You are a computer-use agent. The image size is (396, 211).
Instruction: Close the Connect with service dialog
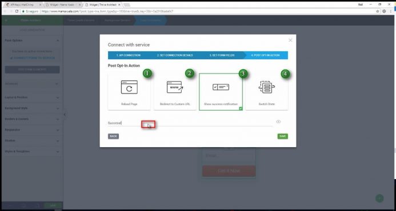(290, 40)
